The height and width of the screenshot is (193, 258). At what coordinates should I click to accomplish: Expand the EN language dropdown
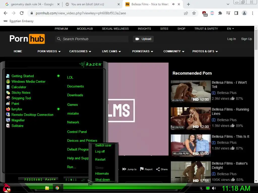coord(230,29)
